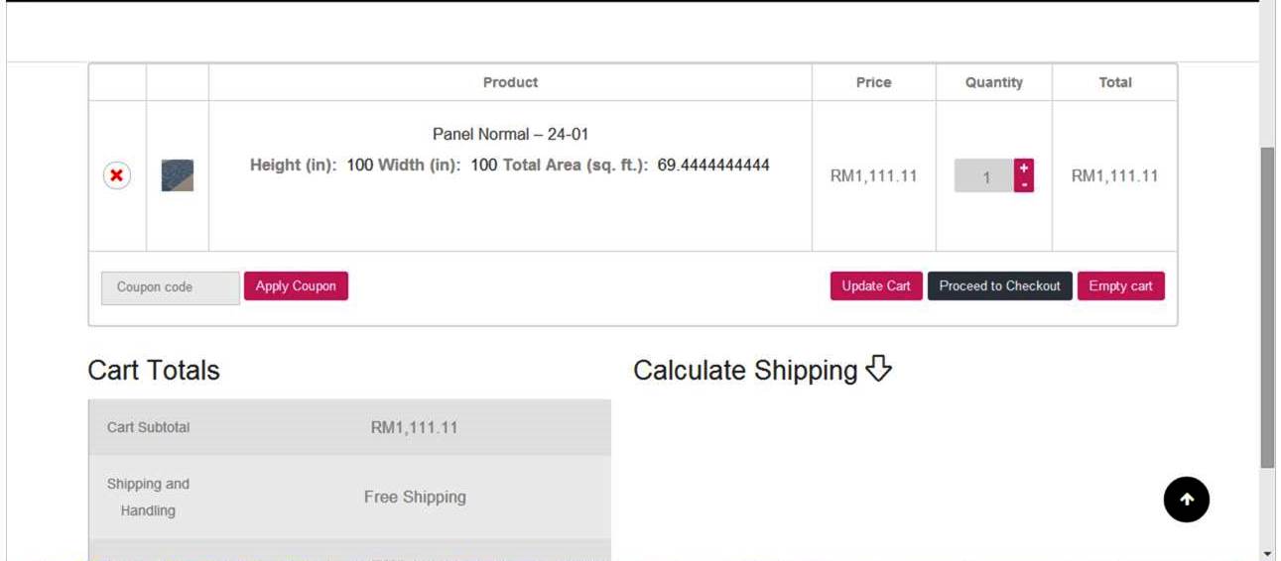This screenshot has width=1281, height=561.
Task: Click into the Coupon code field
Action: [171, 287]
